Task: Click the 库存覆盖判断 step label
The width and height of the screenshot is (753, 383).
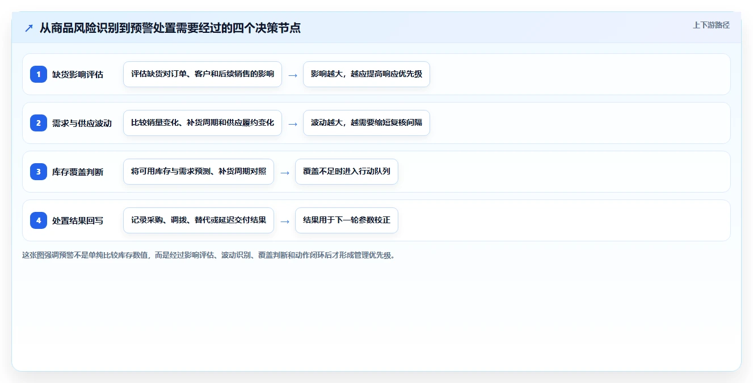Action: click(x=78, y=172)
